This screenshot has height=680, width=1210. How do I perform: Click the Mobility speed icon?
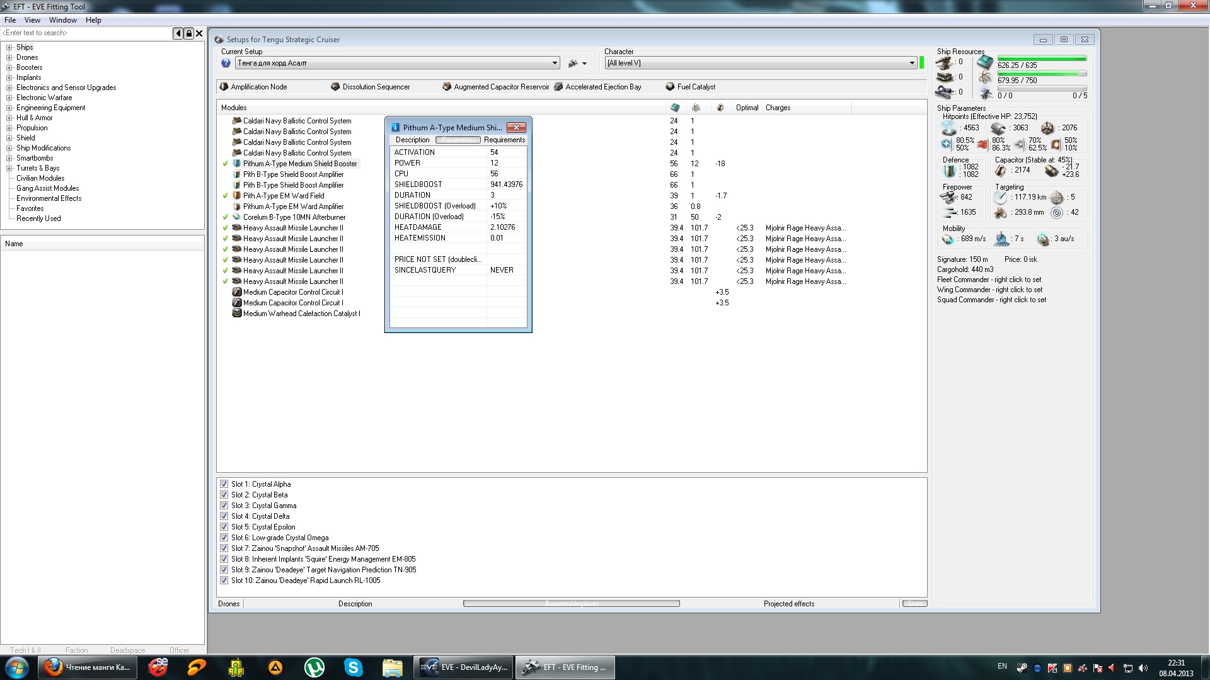[948, 239]
